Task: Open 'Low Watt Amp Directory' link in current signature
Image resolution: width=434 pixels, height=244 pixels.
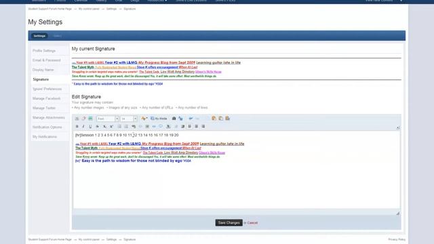Action: pyautogui.click(x=178, y=72)
